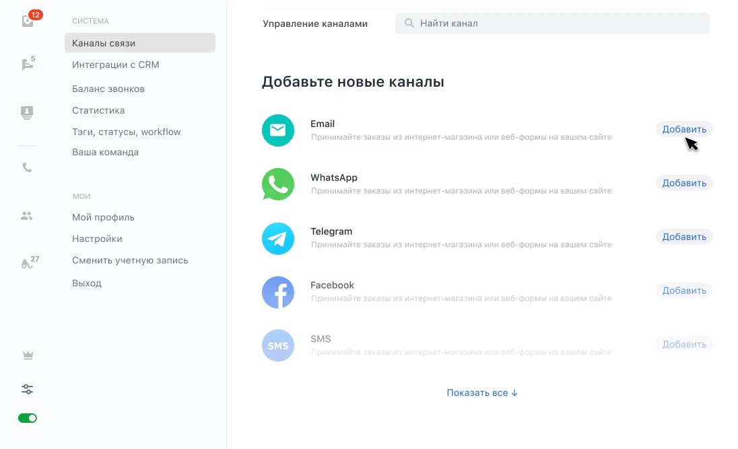Open Мой профиль page
Screen dimensions: 738x449
[103, 218]
